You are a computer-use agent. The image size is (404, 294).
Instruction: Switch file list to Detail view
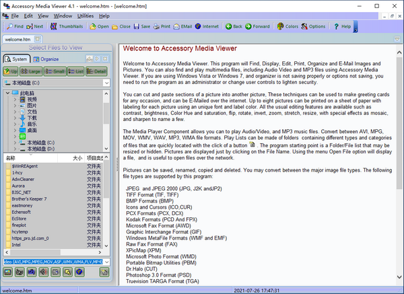[x=96, y=71]
